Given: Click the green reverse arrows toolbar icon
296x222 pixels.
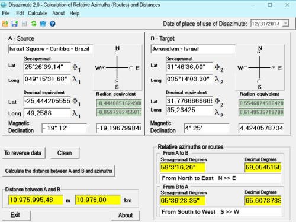Looking at the screenshot, I should 34,24.
